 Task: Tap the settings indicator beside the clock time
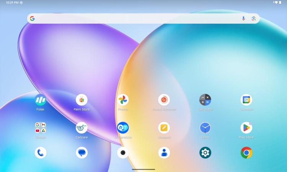coord(21,3)
